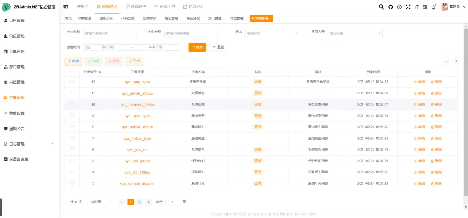The width and height of the screenshot is (468, 218).
Task: Click the admin avatar picture
Action: [x=445, y=7]
